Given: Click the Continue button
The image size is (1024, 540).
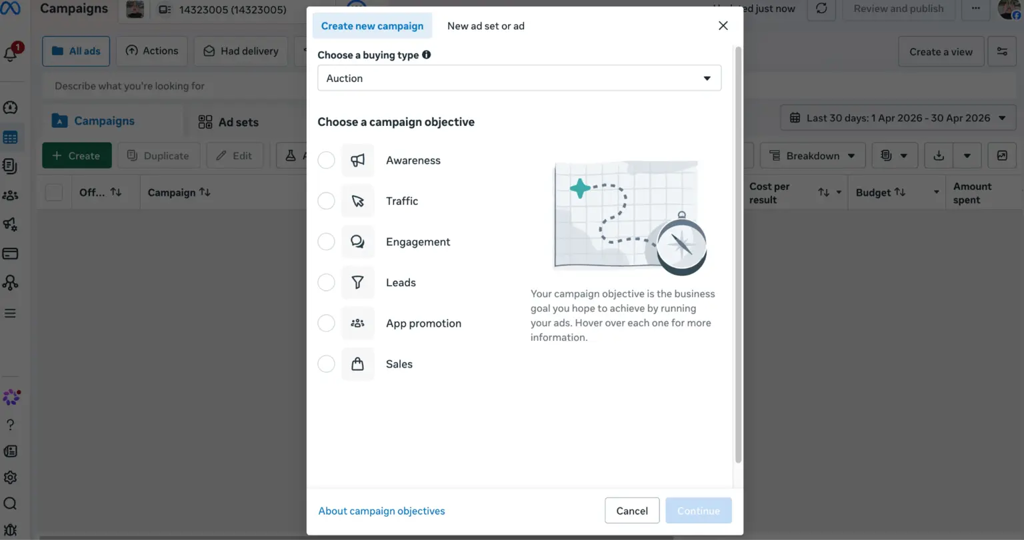Looking at the screenshot, I should 699,511.
